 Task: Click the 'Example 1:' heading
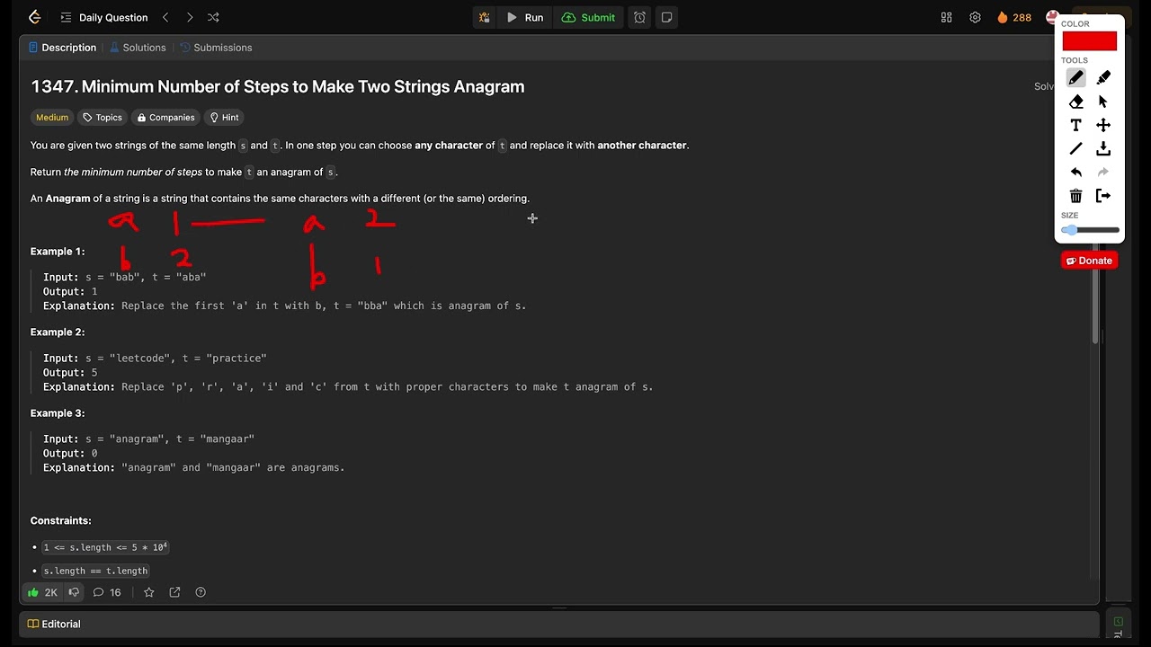(x=58, y=252)
